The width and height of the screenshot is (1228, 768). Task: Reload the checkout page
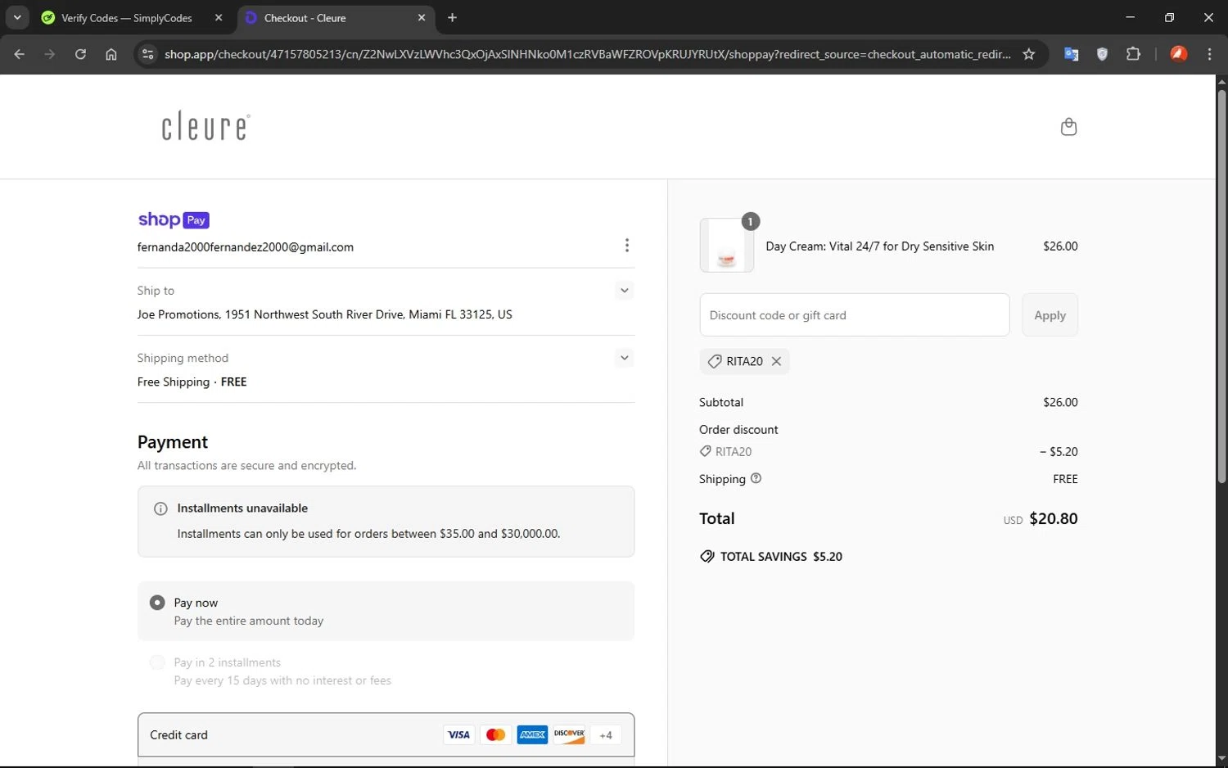(x=80, y=54)
